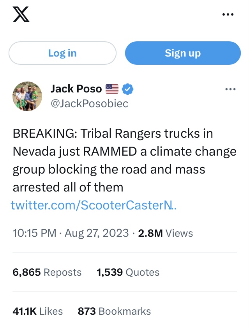Click the 10:15 PM timestamp
The image size is (249, 328).
coord(34,233)
